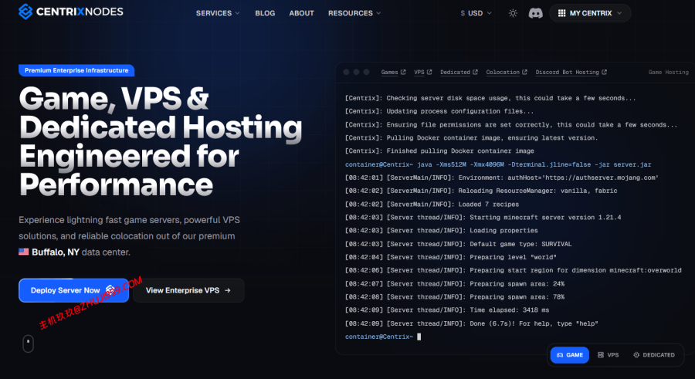Click the US flag icon

click(23, 252)
